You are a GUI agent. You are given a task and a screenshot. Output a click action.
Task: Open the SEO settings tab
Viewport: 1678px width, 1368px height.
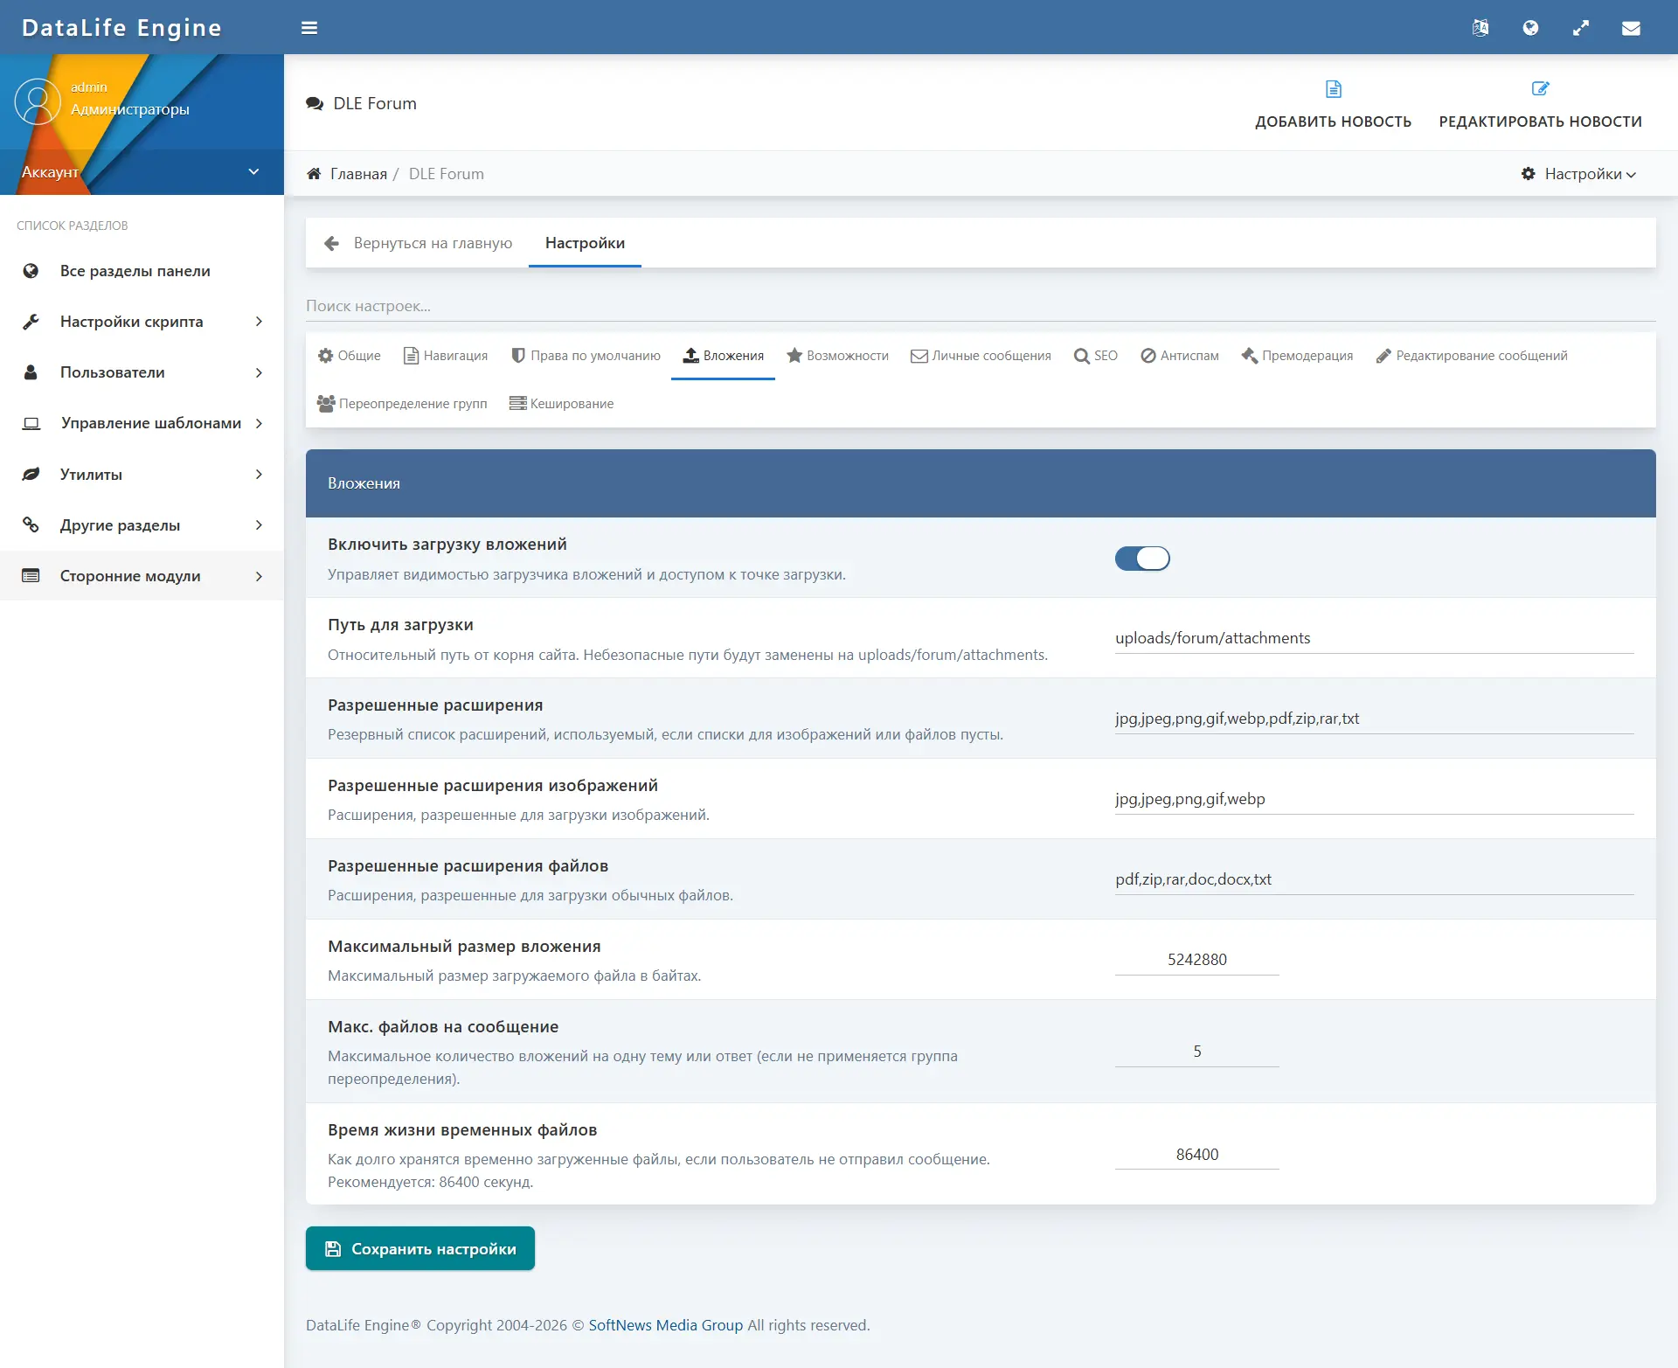pyautogui.click(x=1096, y=356)
